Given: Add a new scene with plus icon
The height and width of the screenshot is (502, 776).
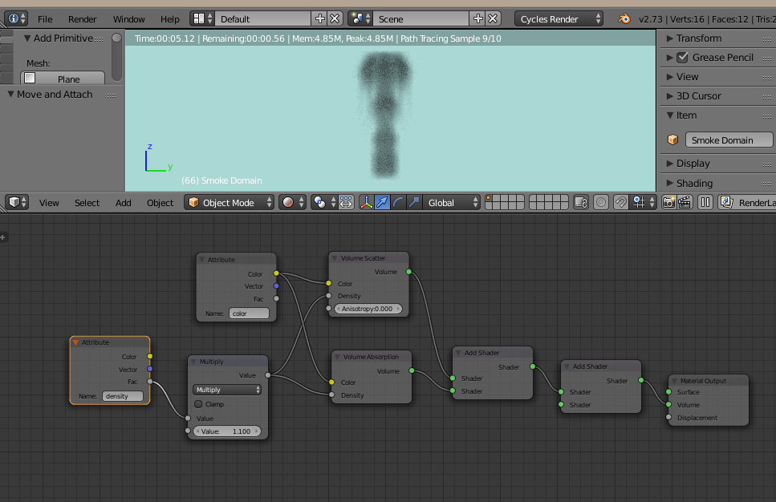Looking at the screenshot, I should (478, 18).
